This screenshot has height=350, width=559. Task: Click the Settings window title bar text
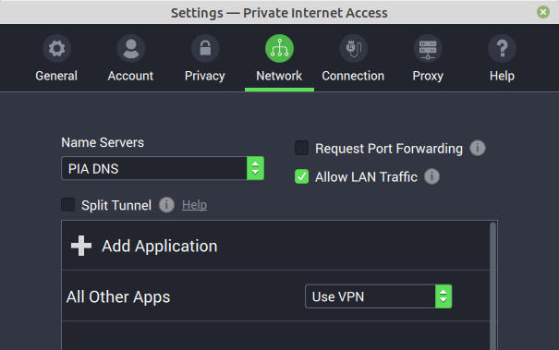(279, 13)
